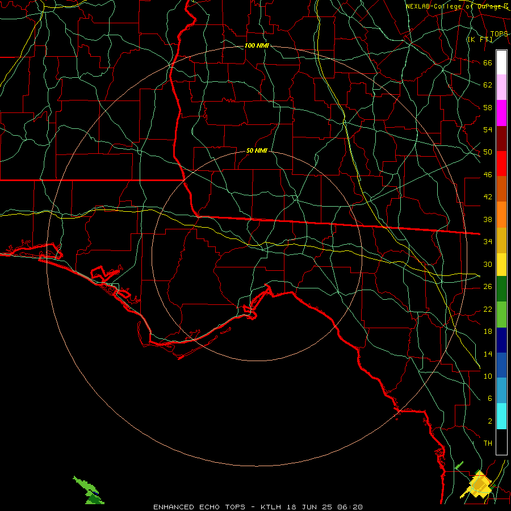Click the 26 value on the scale
Image resolution: width=511 pixels, height=511 pixels.
[488, 287]
